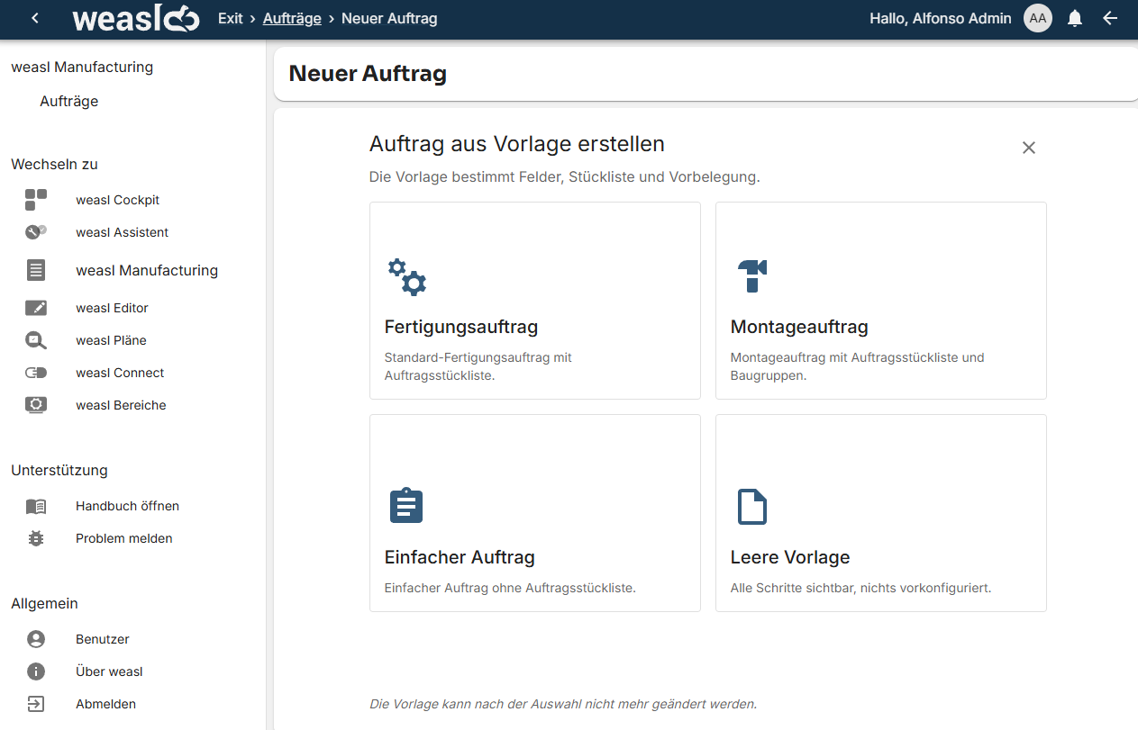Select the Fertigungsauftrag template title
This screenshot has width=1138, height=730.
coord(461,327)
